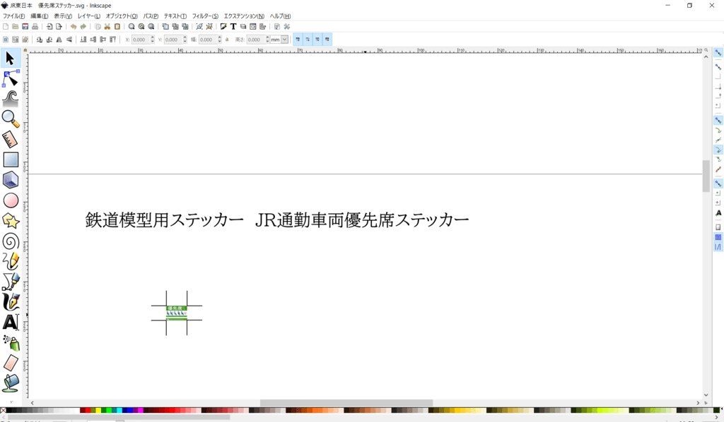This screenshot has height=422, width=724.
Task: Click the New document icon
Action: point(6,27)
